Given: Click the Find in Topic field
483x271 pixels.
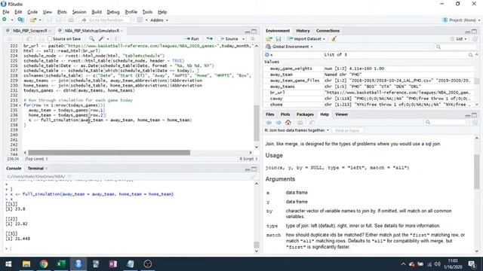Looking at the screenshot, I should (347, 130).
